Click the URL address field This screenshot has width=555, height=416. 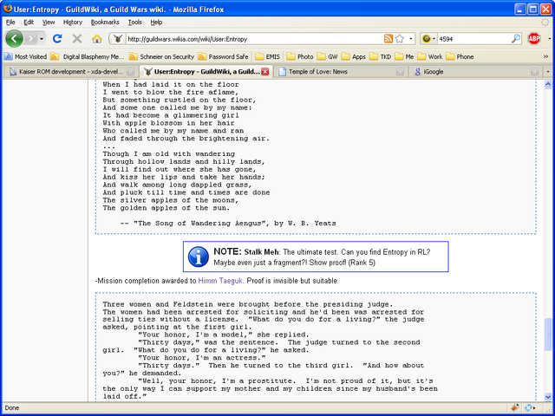(x=253, y=39)
